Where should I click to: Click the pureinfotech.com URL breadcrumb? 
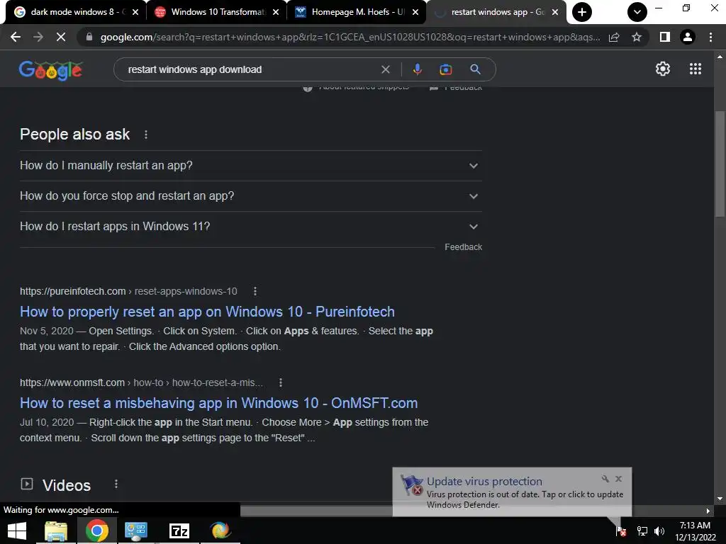(x=128, y=291)
